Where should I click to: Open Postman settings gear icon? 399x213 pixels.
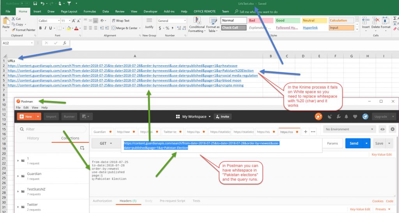[x=392, y=129]
